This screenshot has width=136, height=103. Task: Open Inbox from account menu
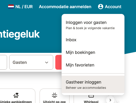(93, 40)
